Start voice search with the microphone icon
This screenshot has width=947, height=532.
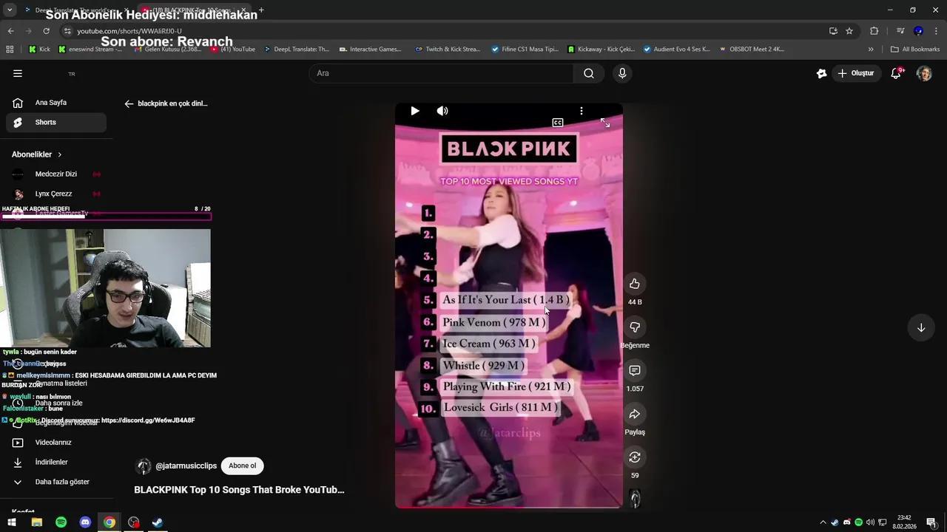[622, 73]
